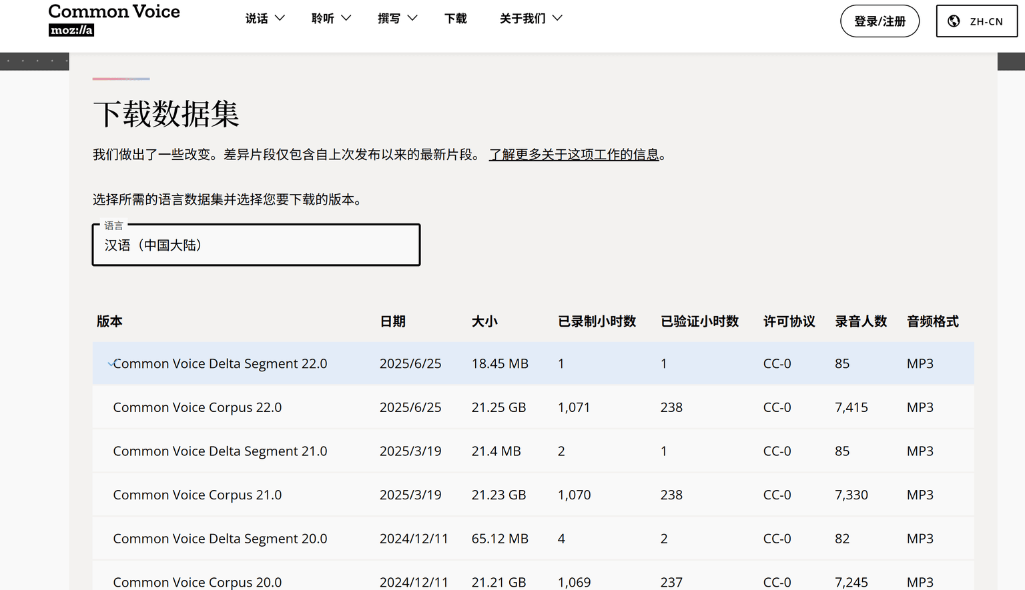The width and height of the screenshot is (1025, 590).
Task: Click the 登录/注册 button
Action: point(880,21)
